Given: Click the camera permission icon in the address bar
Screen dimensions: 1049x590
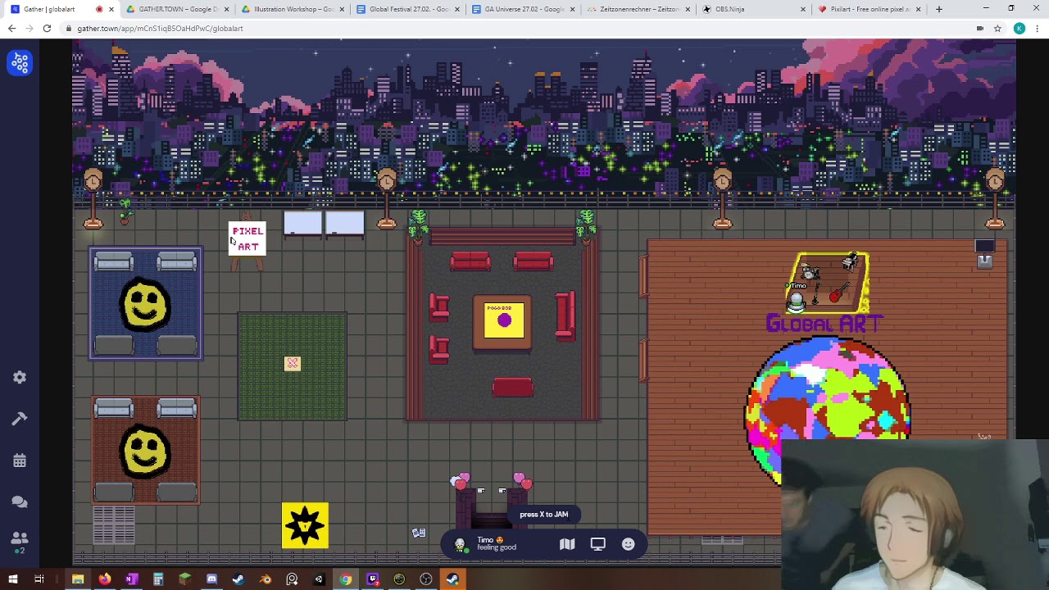Looking at the screenshot, I should coord(980,29).
